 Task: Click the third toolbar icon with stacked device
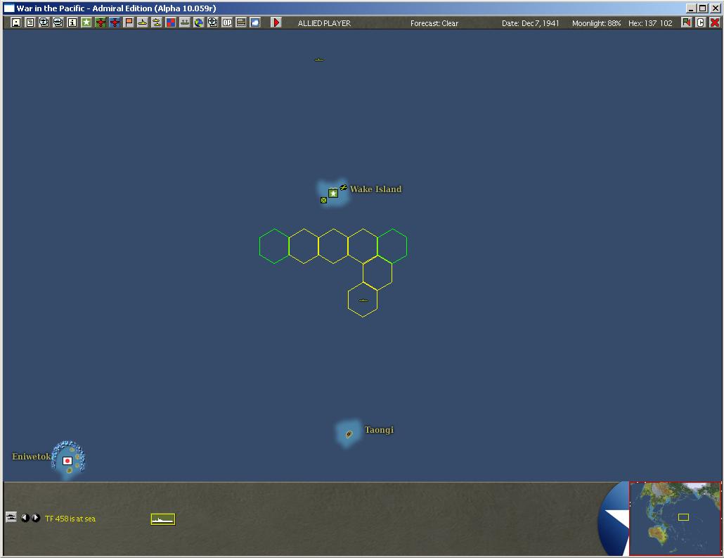44,23
